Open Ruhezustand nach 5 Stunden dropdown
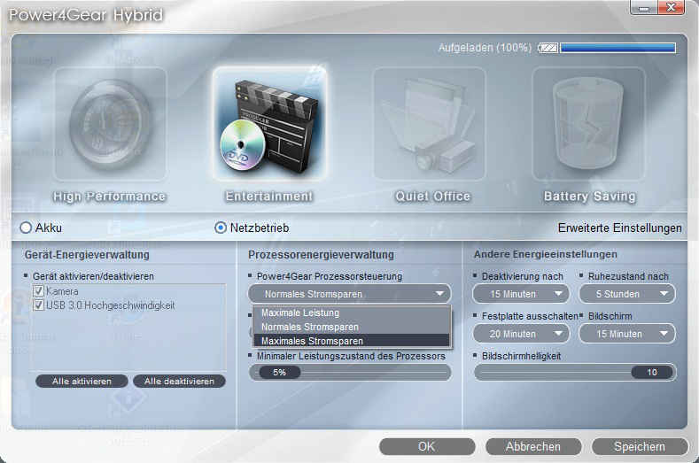 tap(627, 294)
